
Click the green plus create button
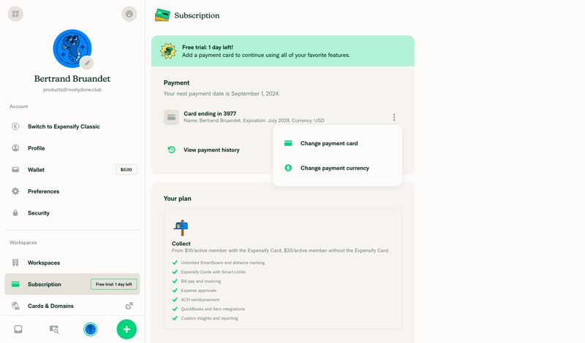pyautogui.click(x=127, y=329)
